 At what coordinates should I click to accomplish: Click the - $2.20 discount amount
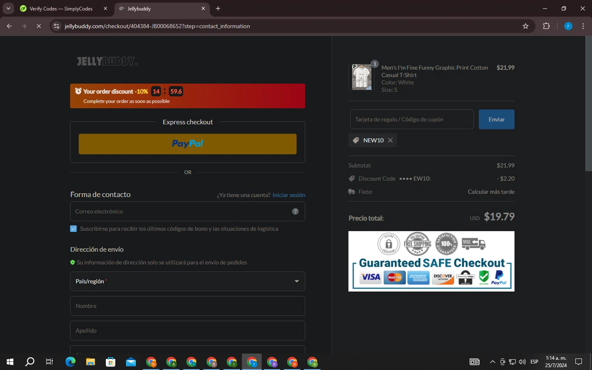coord(506,179)
